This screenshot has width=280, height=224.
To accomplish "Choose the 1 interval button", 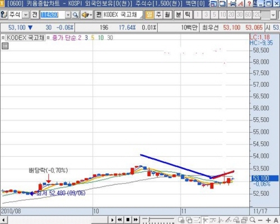I will coord(198,15).
